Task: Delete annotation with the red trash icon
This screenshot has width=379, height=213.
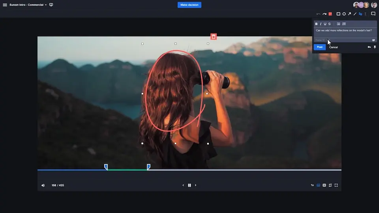Action: click(214, 37)
